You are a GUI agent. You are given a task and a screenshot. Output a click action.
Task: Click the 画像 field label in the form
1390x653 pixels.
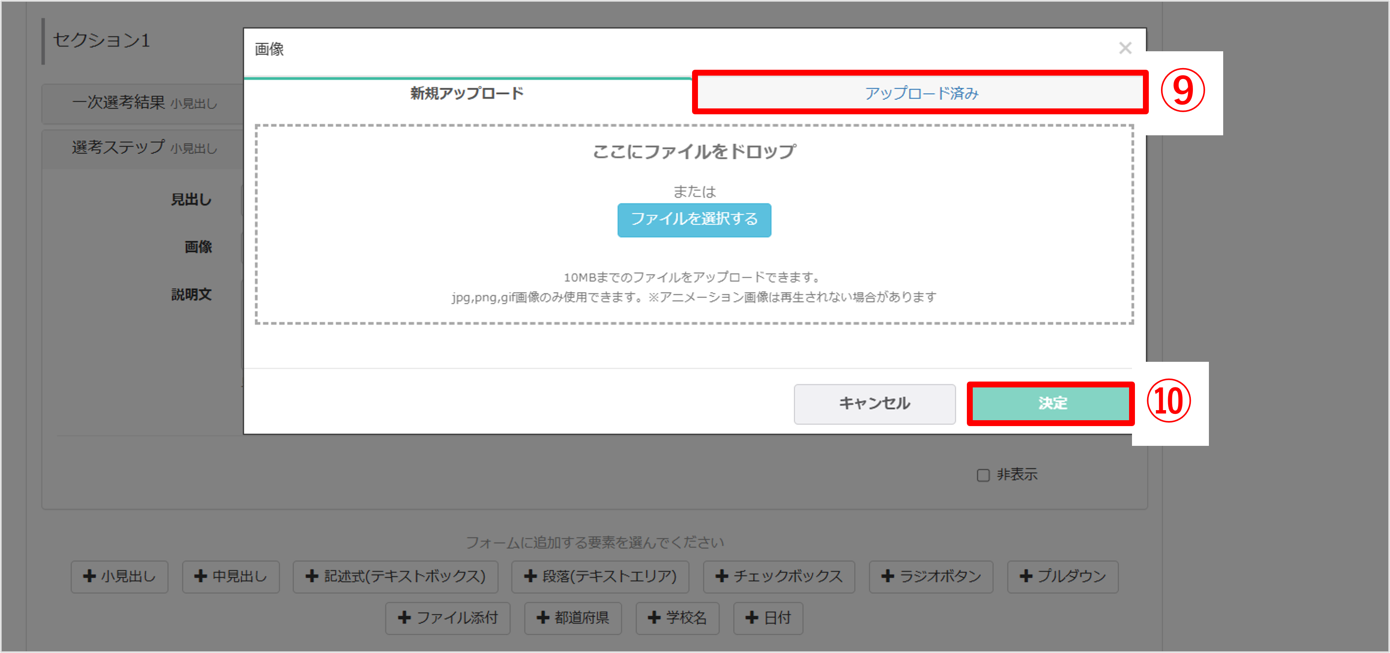(x=198, y=247)
